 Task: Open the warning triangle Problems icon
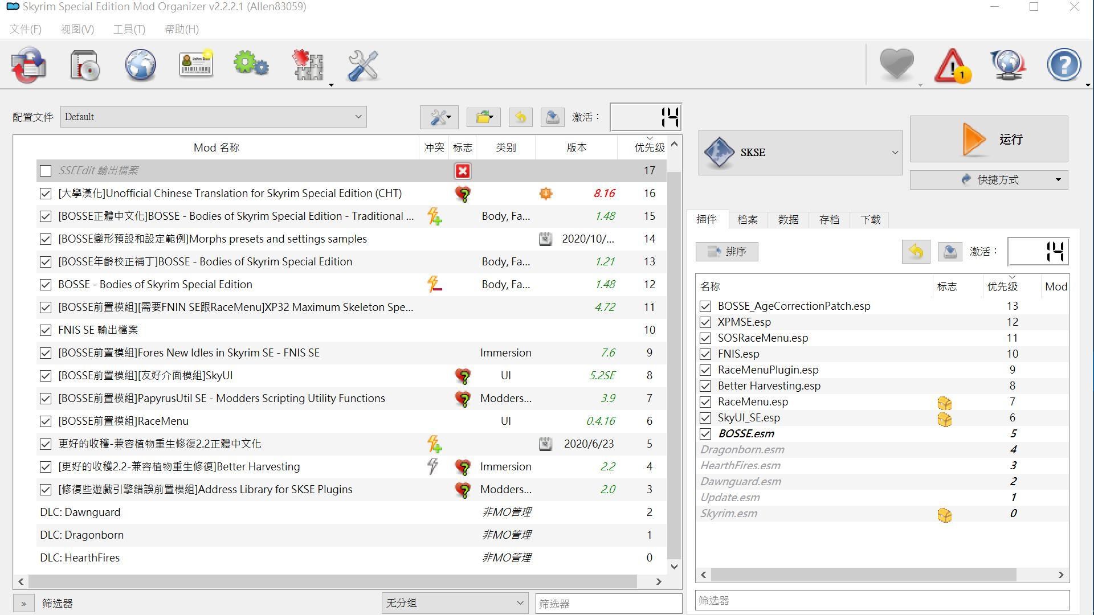(953, 65)
